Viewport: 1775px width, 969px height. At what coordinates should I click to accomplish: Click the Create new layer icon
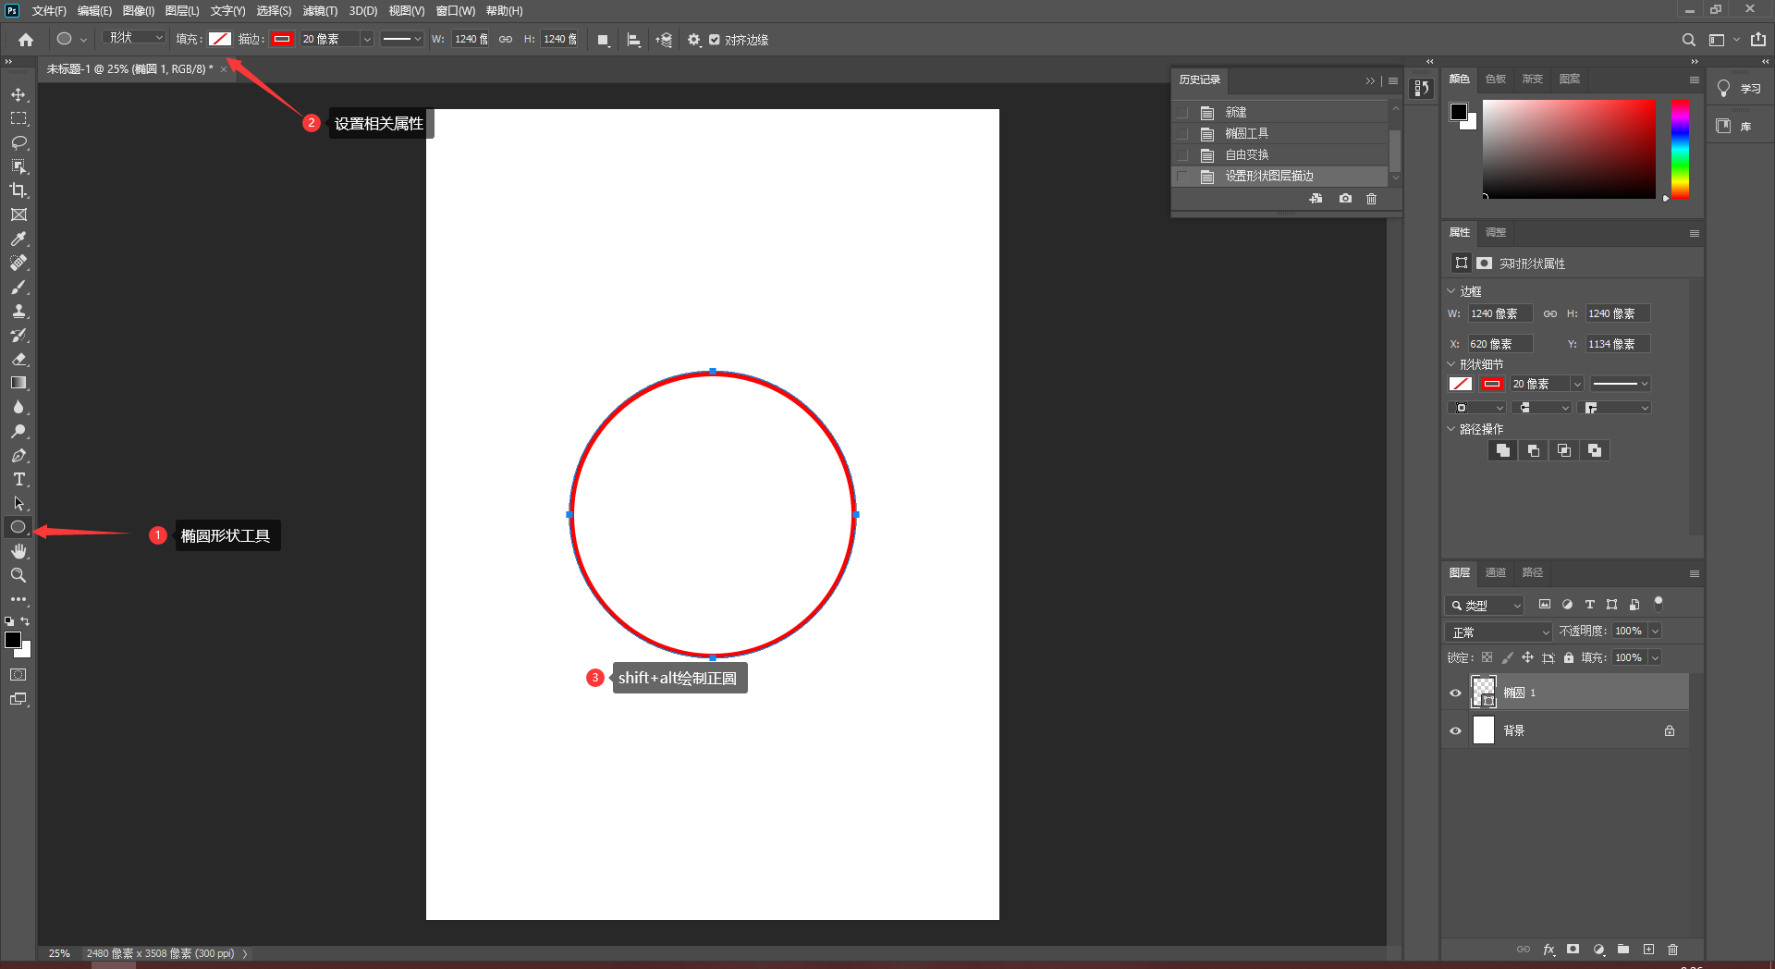[1647, 950]
